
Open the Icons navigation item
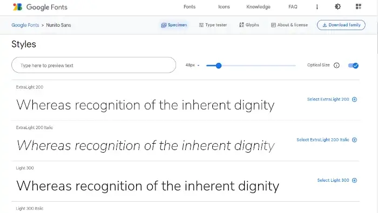pos(224,7)
